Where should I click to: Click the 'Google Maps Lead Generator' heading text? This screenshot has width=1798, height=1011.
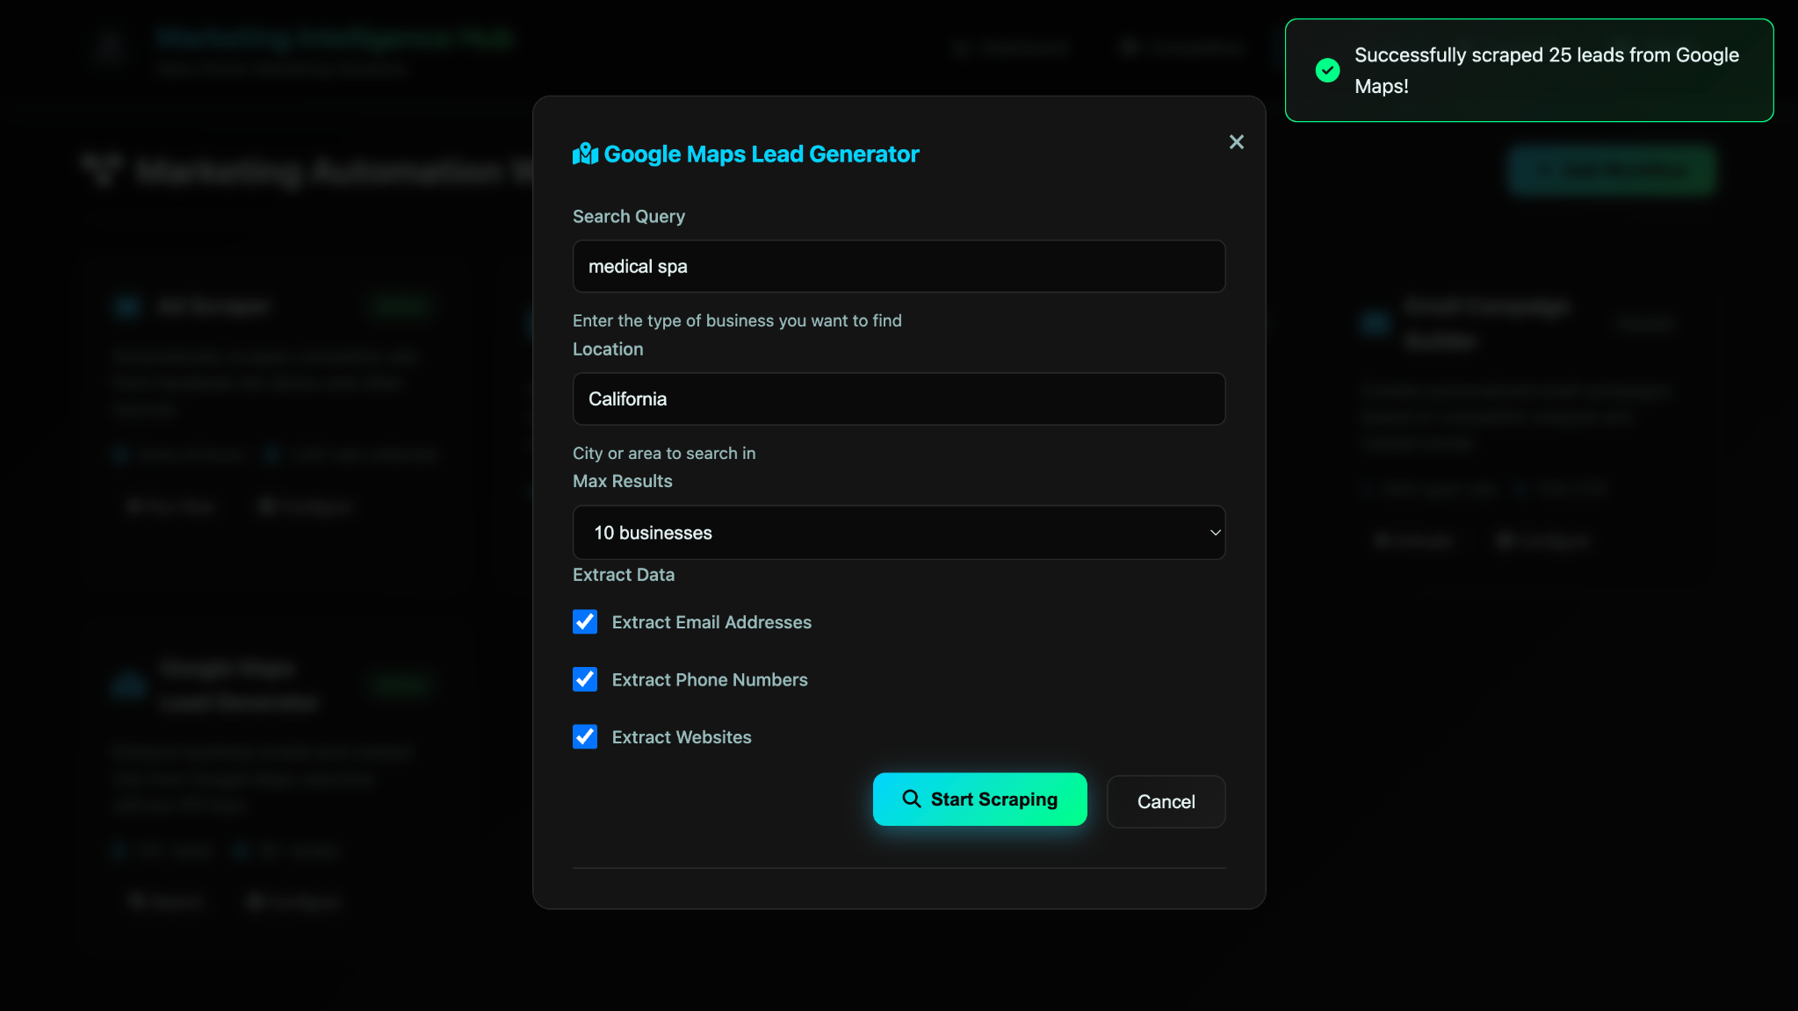pyautogui.click(x=762, y=154)
